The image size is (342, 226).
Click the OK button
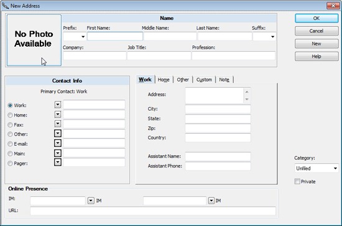point(317,18)
